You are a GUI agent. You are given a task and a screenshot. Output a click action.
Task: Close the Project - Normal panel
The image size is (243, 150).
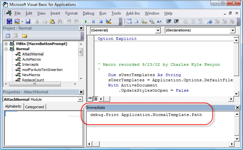point(81,28)
